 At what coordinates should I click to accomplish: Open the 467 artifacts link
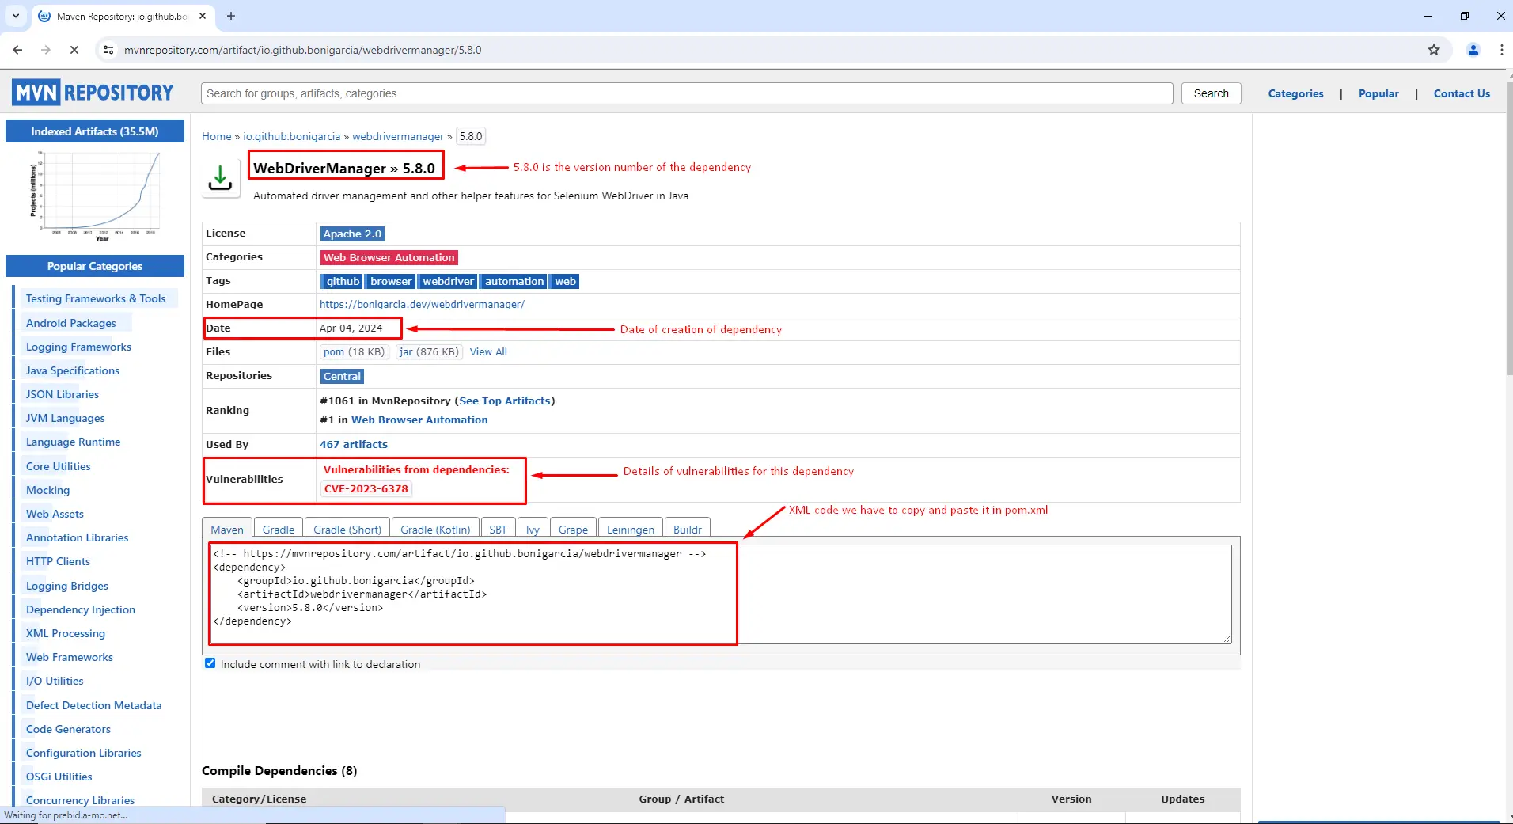(354, 444)
